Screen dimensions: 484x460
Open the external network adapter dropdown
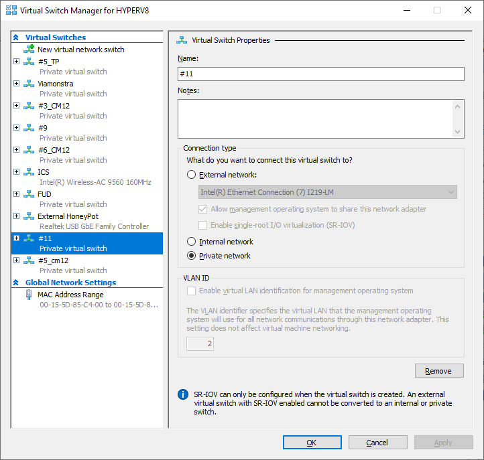(328, 192)
